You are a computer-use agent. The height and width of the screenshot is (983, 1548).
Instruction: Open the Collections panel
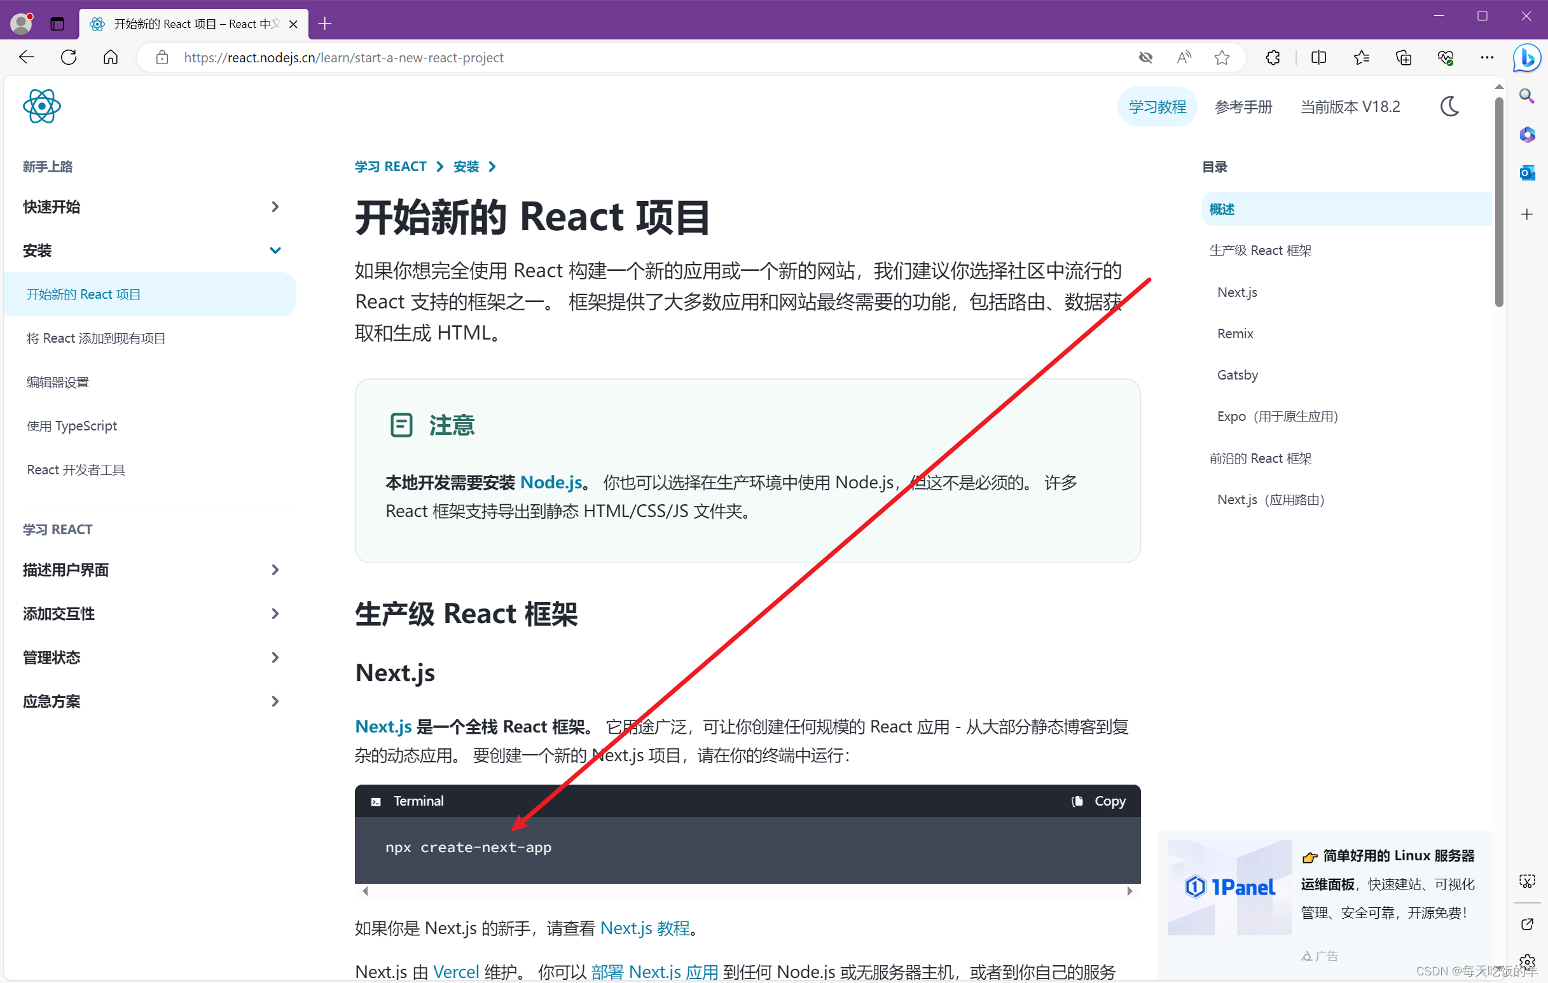(1404, 57)
